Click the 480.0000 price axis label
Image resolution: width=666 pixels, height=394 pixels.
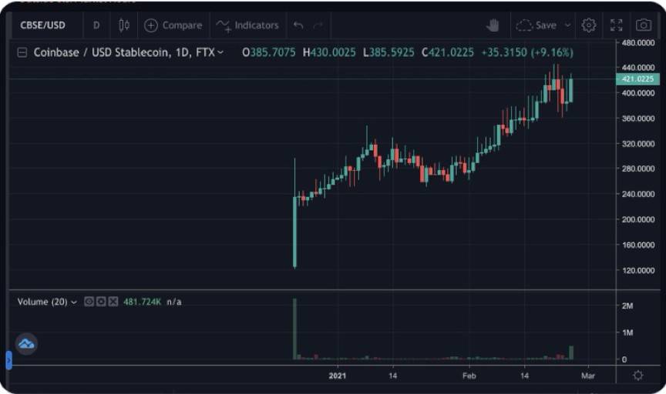click(x=638, y=43)
